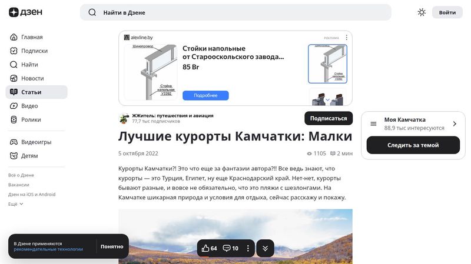Expand the Ещё footer dropdown
This screenshot has width=471, height=264.
click(16, 204)
